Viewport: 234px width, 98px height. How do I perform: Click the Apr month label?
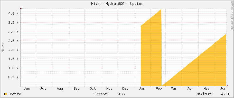pos(190,89)
